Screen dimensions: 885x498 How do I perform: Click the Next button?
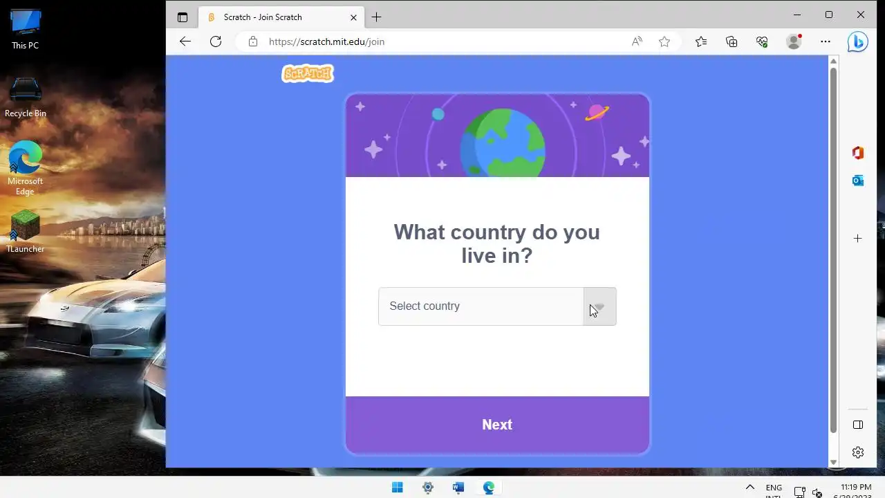pyautogui.click(x=497, y=425)
